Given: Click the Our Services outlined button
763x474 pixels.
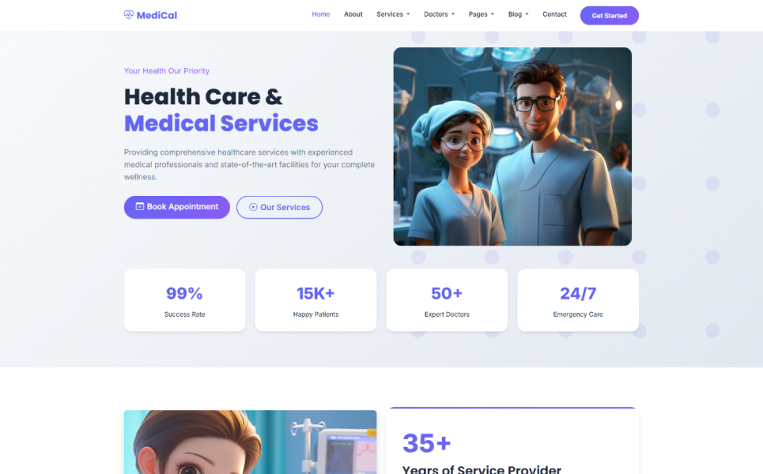Looking at the screenshot, I should [x=279, y=207].
